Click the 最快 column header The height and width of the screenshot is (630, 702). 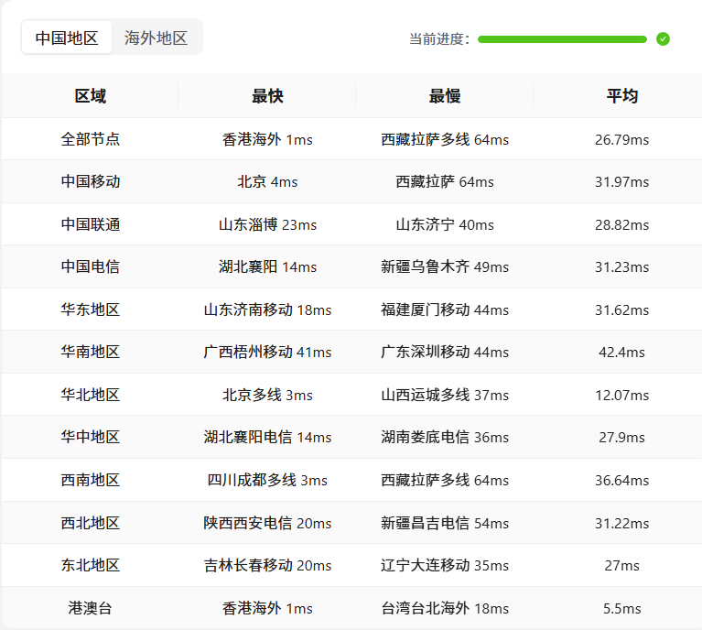[x=267, y=96]
